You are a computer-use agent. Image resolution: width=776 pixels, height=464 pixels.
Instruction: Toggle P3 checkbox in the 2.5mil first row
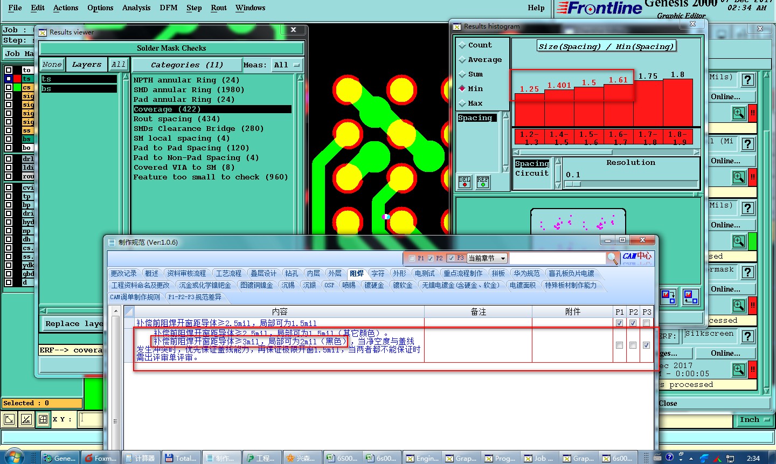point(646,323)
